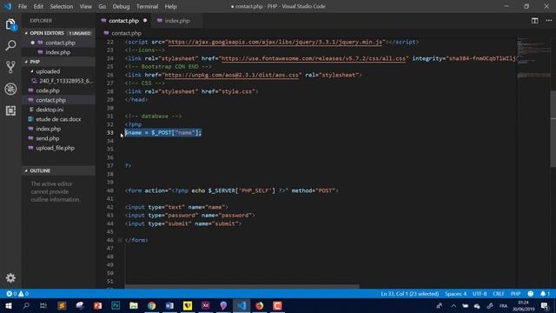
Task: Open the File menu
Action: click(23, 6)
